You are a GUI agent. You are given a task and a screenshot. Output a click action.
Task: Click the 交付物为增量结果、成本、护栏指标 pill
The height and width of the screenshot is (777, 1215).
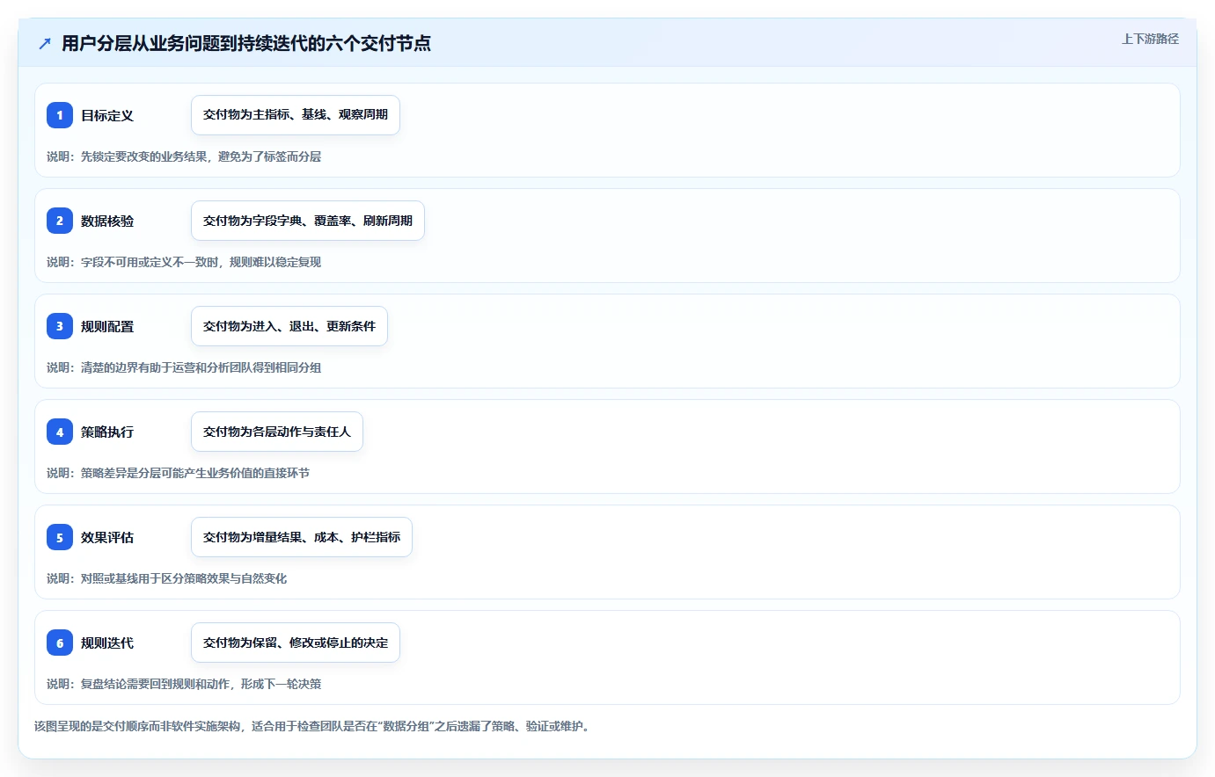[302, 537]
